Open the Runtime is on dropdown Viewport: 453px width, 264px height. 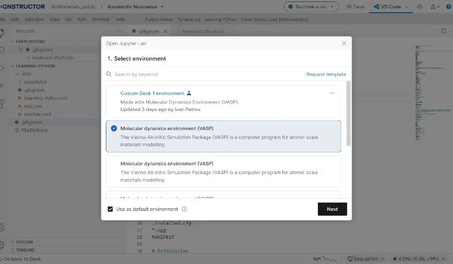311,6
